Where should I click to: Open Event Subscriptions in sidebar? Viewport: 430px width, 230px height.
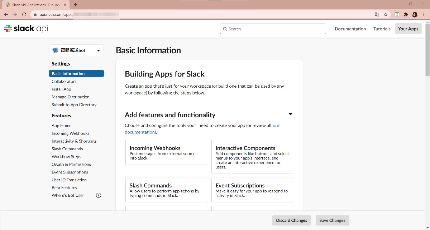[x=70, y=172]
